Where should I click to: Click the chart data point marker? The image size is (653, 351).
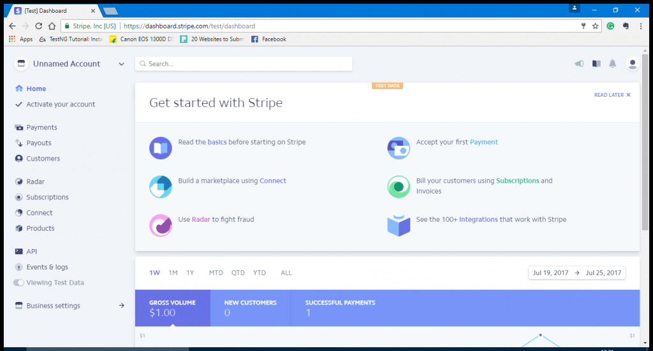tap(540, 335)
